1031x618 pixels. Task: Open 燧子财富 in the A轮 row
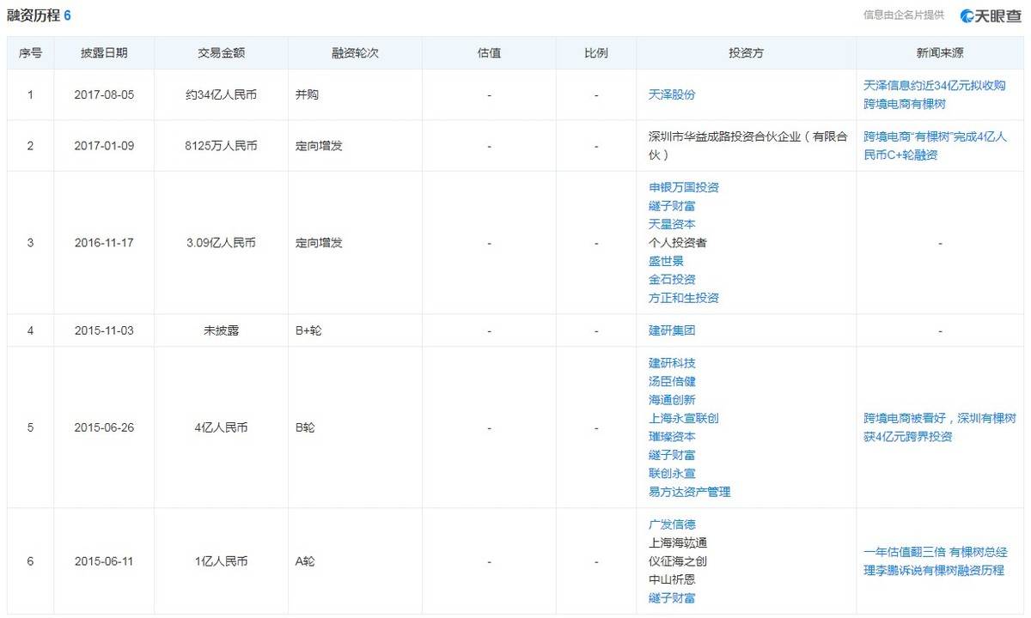pos(672,597)
